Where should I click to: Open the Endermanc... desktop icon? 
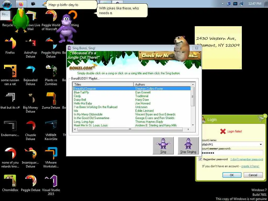[x=10, y=128]
